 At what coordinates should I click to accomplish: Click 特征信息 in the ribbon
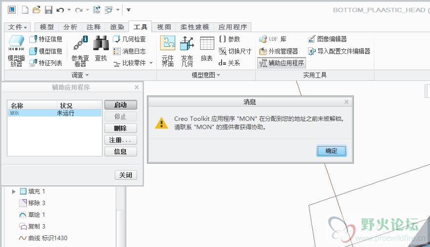[46, 39]
